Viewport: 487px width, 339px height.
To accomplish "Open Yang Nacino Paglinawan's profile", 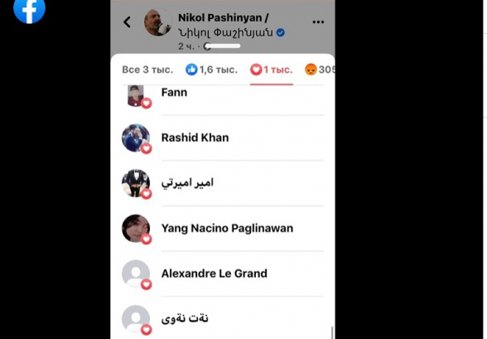I will pos(227,229).
